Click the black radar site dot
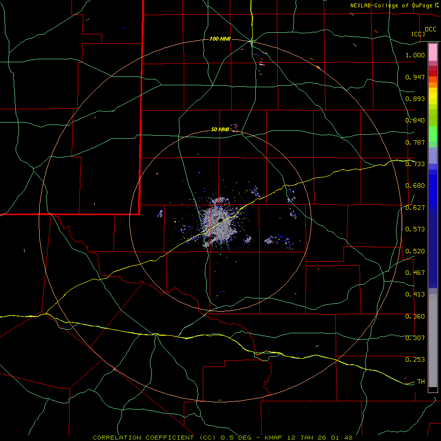This screenshot has width=441, height=441. 220,220
